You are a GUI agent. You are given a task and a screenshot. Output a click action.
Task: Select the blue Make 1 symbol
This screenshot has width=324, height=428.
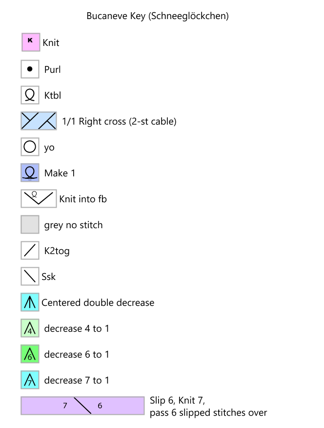click(x=30, y=173)
